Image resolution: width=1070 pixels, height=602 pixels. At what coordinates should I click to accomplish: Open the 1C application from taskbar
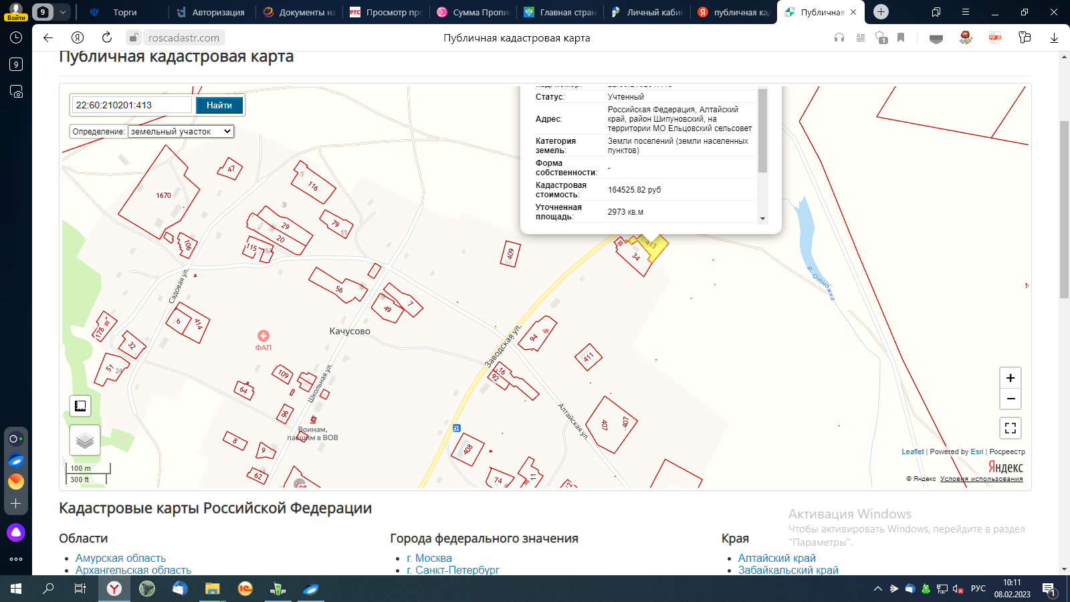point(245,589)
